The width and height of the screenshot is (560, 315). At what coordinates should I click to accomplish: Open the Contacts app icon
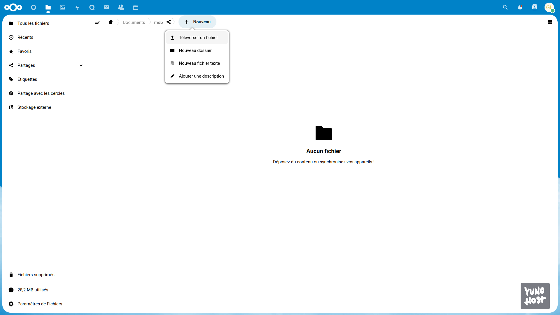click(121, 7)
